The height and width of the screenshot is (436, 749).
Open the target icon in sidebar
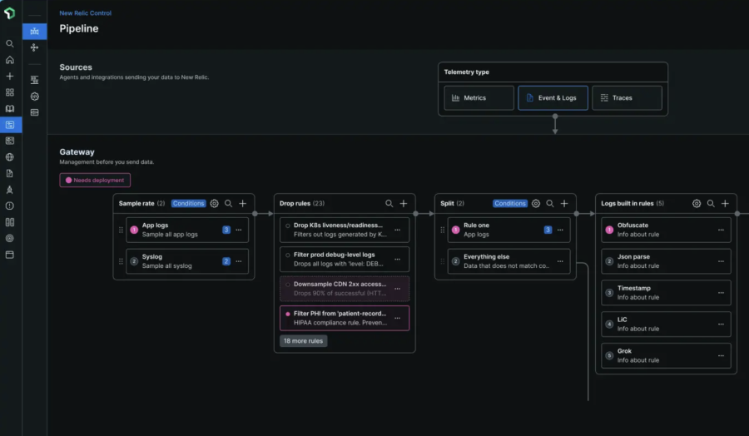click(x=9, y=238)
